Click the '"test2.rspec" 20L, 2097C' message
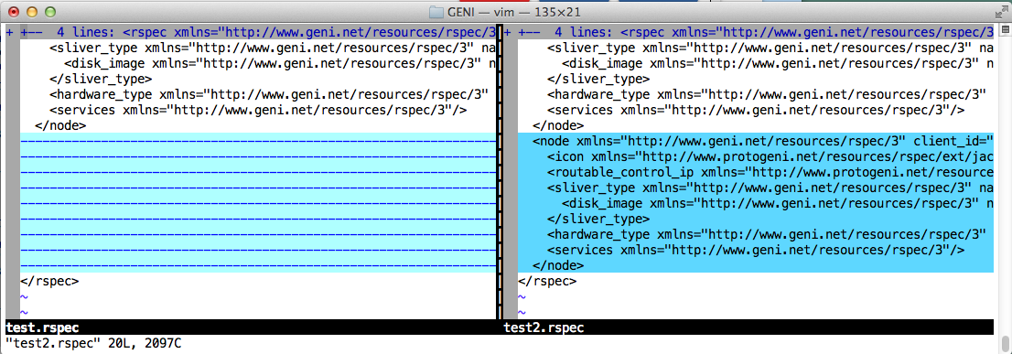Screen dimensions: 1012x354 point(93,344)
